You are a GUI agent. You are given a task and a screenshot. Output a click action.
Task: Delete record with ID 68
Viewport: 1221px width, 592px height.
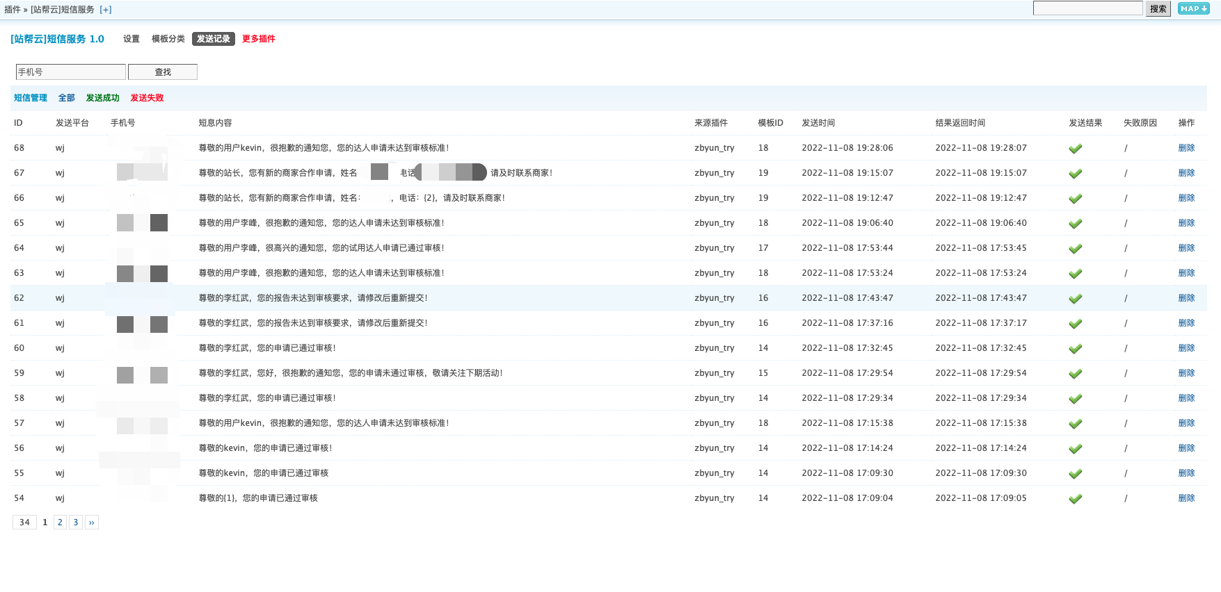1186,148
